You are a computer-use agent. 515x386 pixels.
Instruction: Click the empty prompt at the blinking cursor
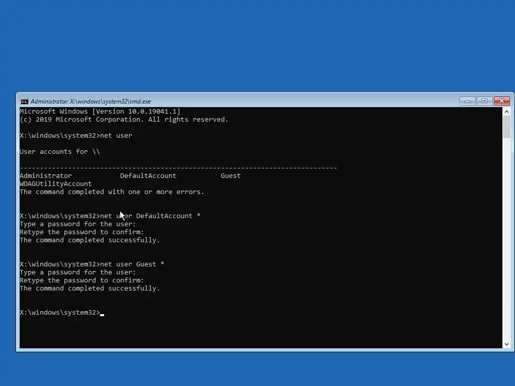click(x=62, y=313)
